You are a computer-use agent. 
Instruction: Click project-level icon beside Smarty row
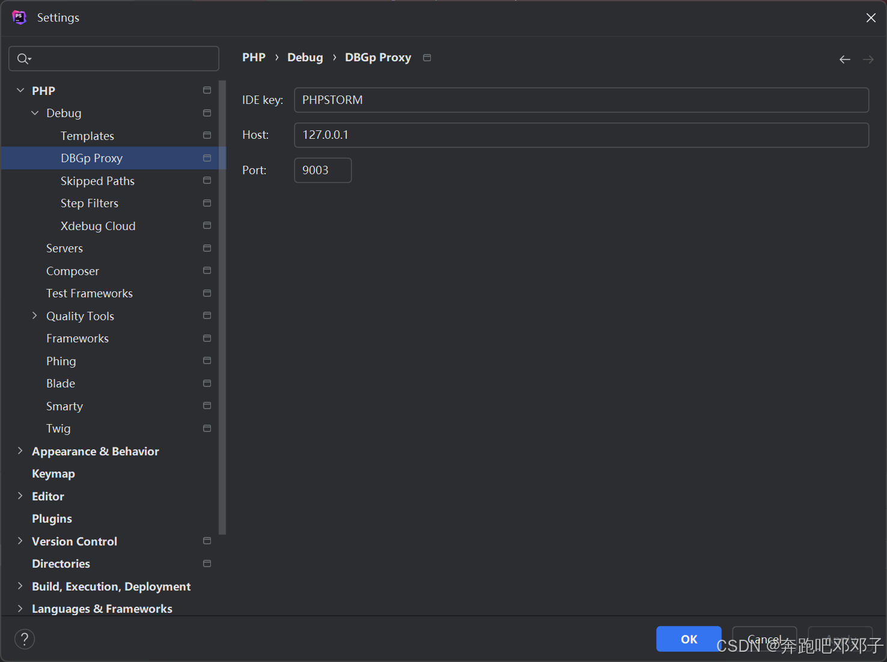(x=207, y=406)
